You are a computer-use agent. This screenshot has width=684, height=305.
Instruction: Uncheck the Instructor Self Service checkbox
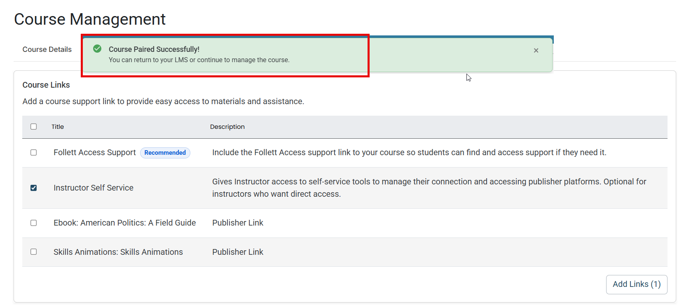coord(34,188)
